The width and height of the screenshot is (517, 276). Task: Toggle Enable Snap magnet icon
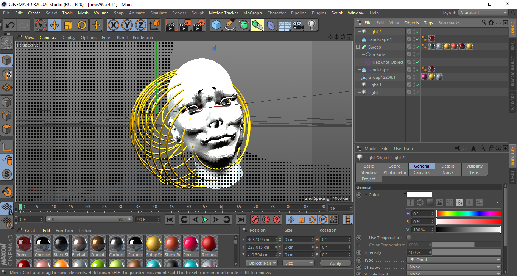tap(7, 192)
